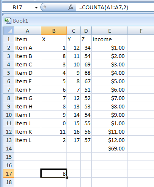Viewport: 154px width, 187px height.
Task: Open the Name Box dropdown arrow
Action: pyautogui.click(x=36, y=8)
